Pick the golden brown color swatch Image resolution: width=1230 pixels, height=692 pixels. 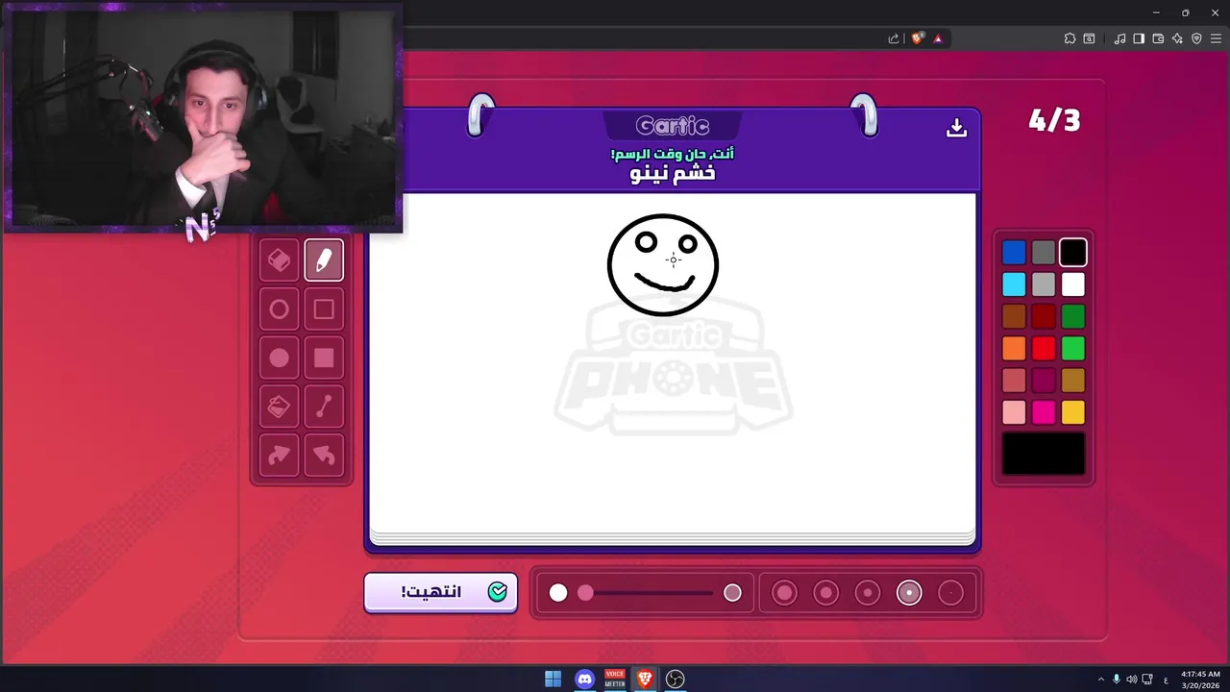point(1073,381)
